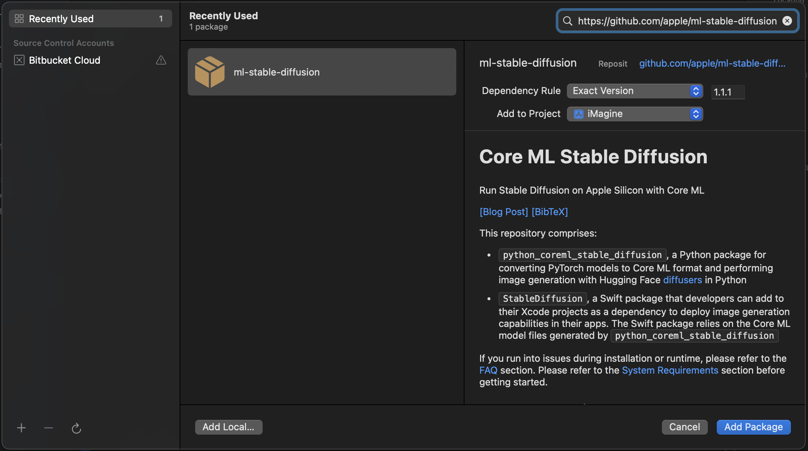
Task: Click the first python_coreml_stable_diffusion code label
Action: (x=582, y=255)
